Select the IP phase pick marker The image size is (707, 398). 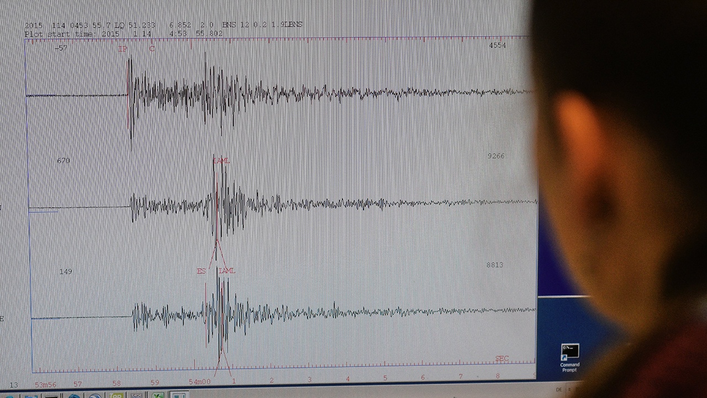click(123, 49)
